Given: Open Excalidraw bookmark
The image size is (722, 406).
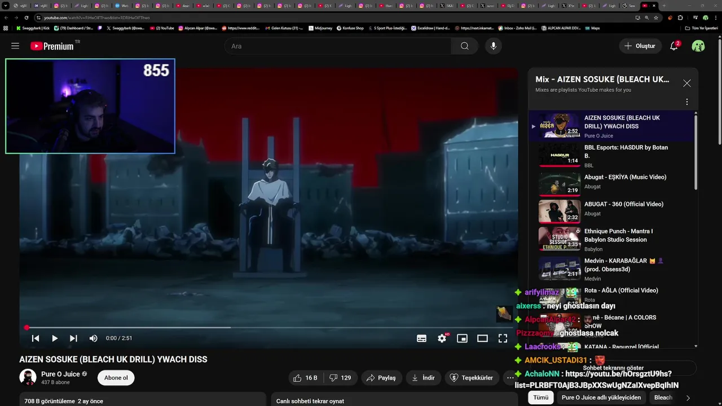Looking at the screenshot, I should [x=430, y=28].
